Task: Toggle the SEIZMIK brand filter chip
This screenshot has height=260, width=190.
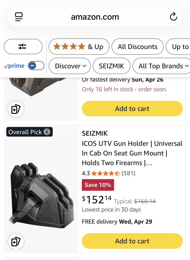Action: (111, 66)
